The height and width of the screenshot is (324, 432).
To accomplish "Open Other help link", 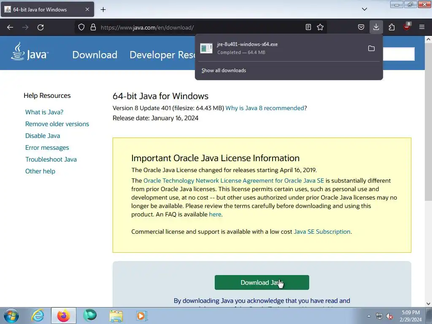I will point(40,171).
